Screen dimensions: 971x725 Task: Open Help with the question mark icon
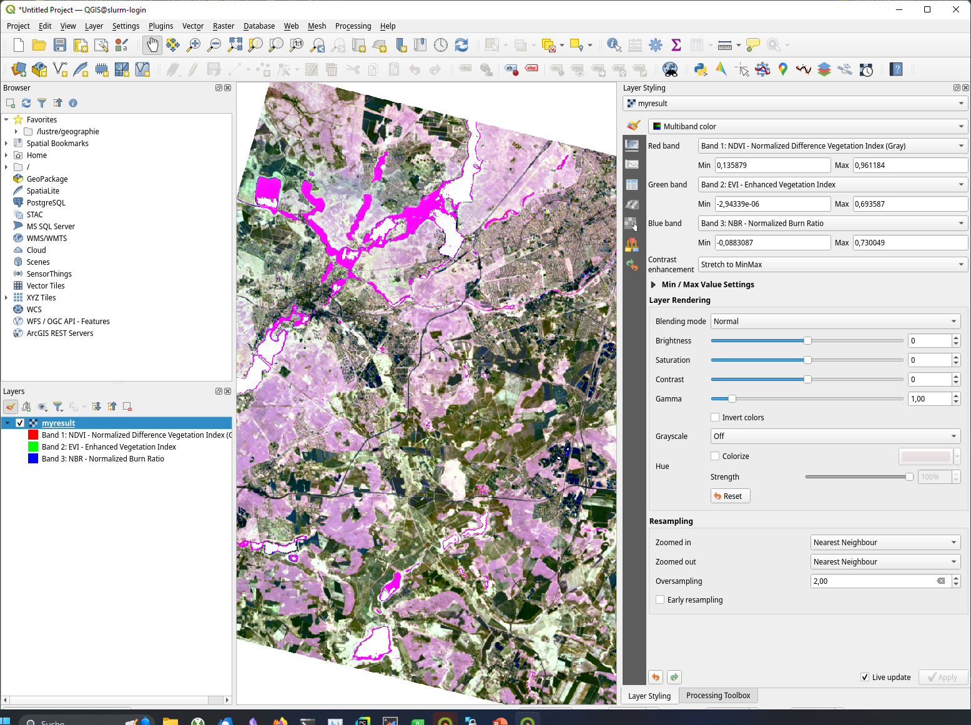point(897,69)
